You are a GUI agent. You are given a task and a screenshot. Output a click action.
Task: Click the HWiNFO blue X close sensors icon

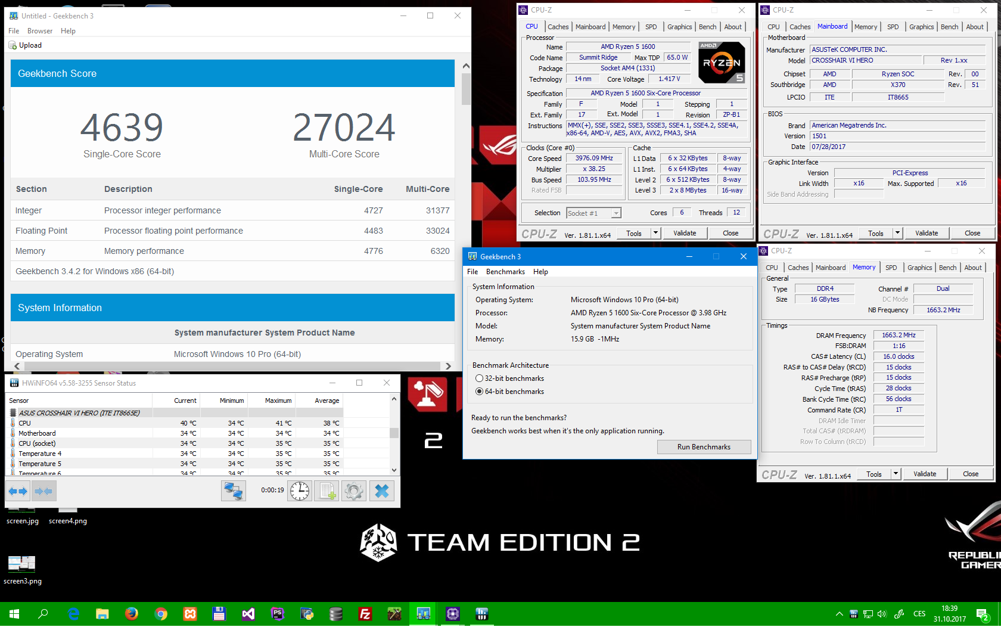pyautogui.click(x=382, y=491)
